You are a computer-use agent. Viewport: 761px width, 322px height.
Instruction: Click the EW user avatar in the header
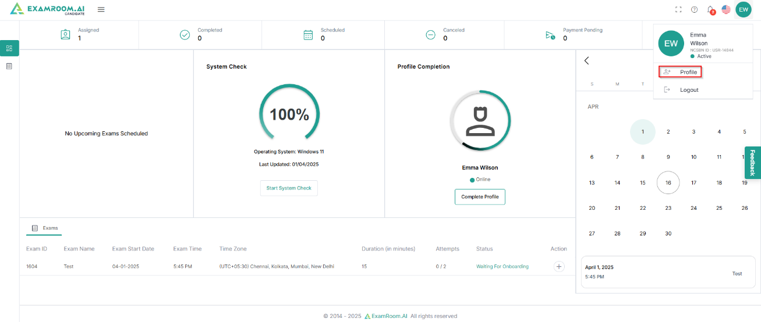click(x=744, y=10)
